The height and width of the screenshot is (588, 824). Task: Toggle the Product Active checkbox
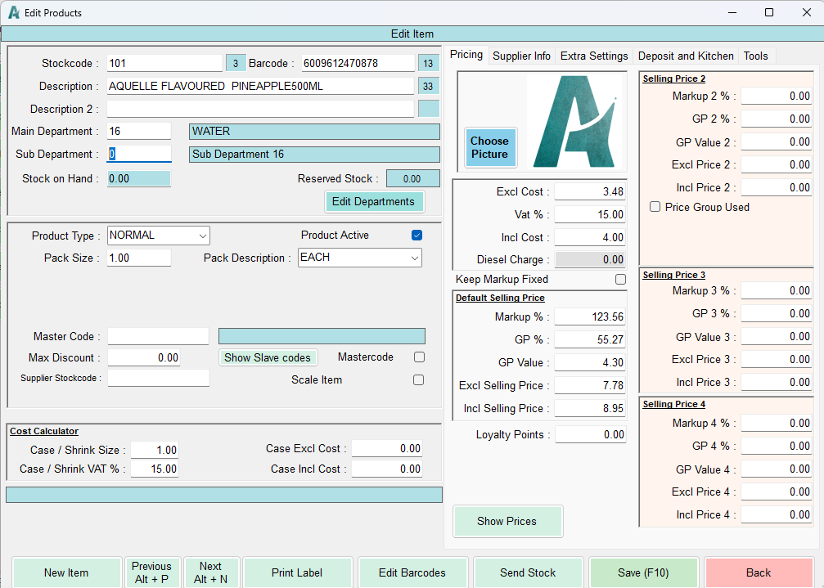(417, 236)
